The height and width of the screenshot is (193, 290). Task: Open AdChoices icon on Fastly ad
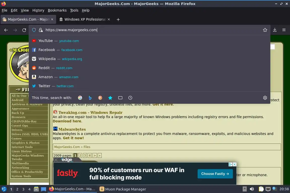point(230,164)
